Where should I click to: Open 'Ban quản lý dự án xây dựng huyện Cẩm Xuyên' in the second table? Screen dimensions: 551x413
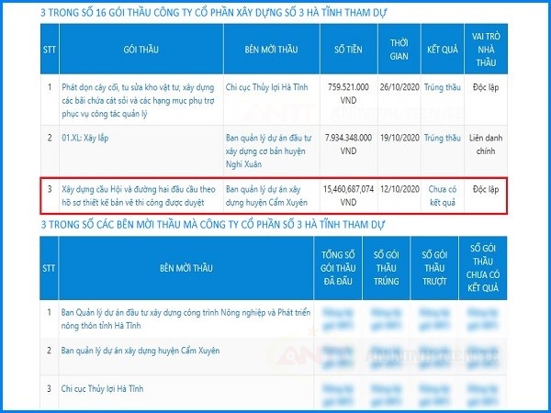pyautogui.click(x=141, y=351)
